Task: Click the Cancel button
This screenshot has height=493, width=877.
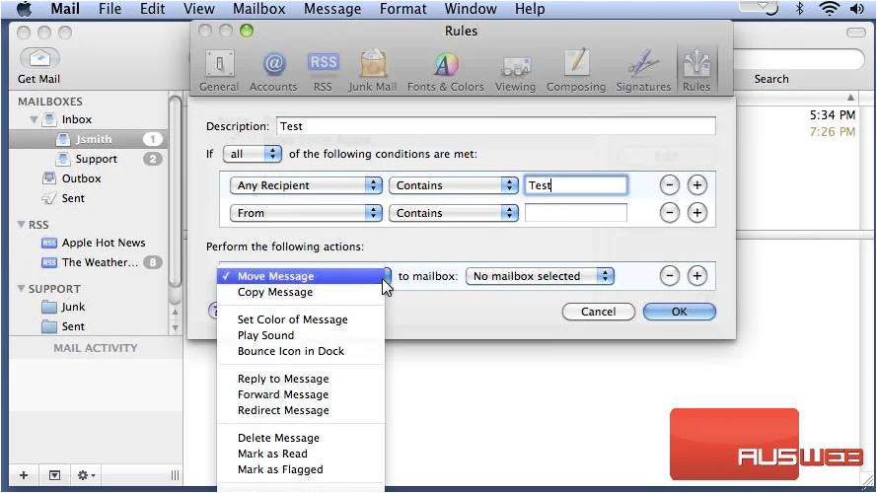Action: (599, 312)
